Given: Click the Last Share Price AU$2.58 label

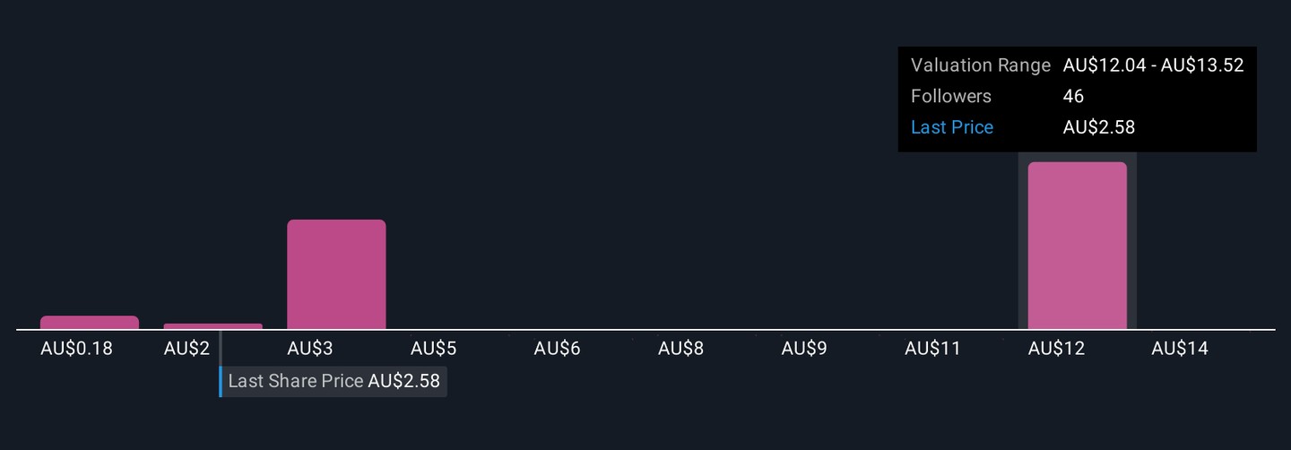Looking at the screenshot, I should (334, 381).
